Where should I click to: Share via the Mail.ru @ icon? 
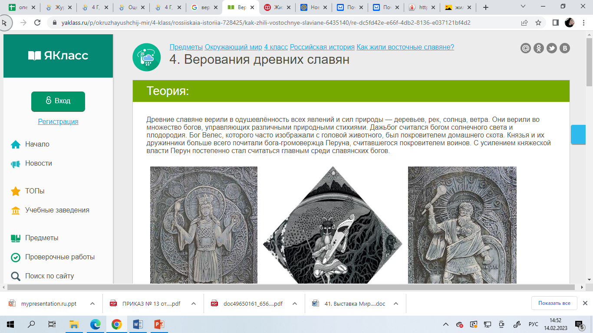click(x=526, y=48)
